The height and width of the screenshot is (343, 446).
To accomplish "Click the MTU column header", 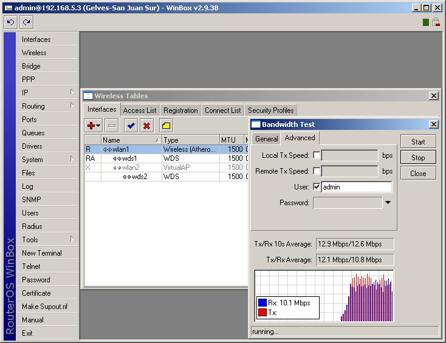I will (x=232, y=140).
